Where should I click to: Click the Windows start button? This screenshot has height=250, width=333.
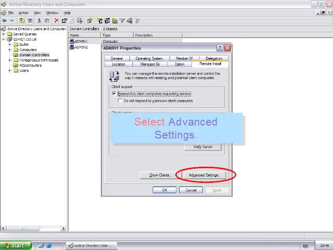15,245
